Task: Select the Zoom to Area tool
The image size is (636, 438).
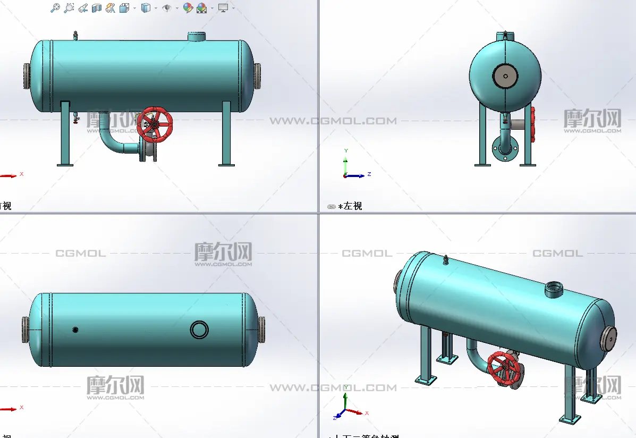Action: click(69, 8)
